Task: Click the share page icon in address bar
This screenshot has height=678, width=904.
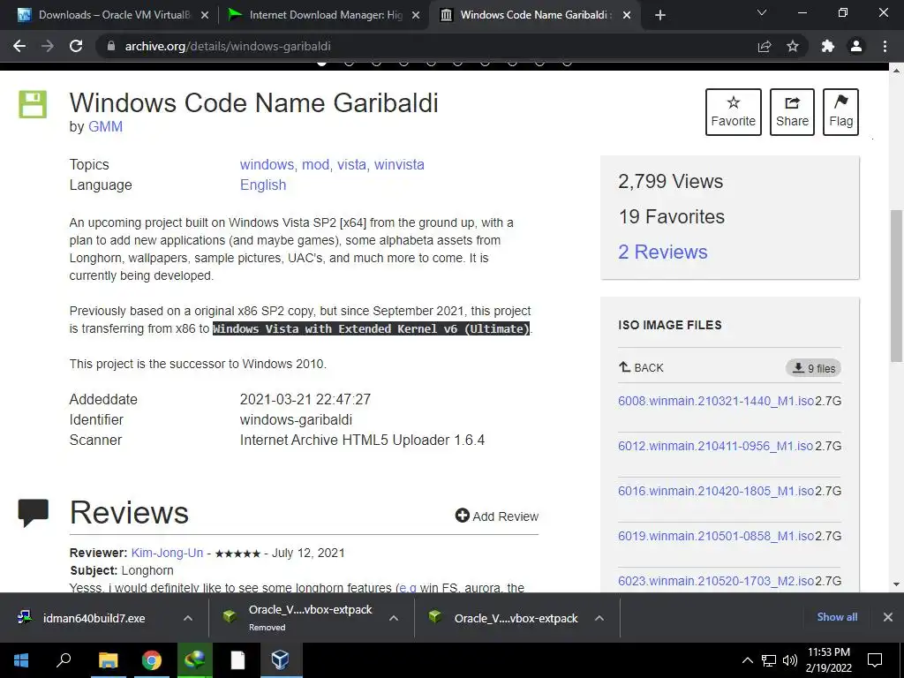Action: click(765, 46)
